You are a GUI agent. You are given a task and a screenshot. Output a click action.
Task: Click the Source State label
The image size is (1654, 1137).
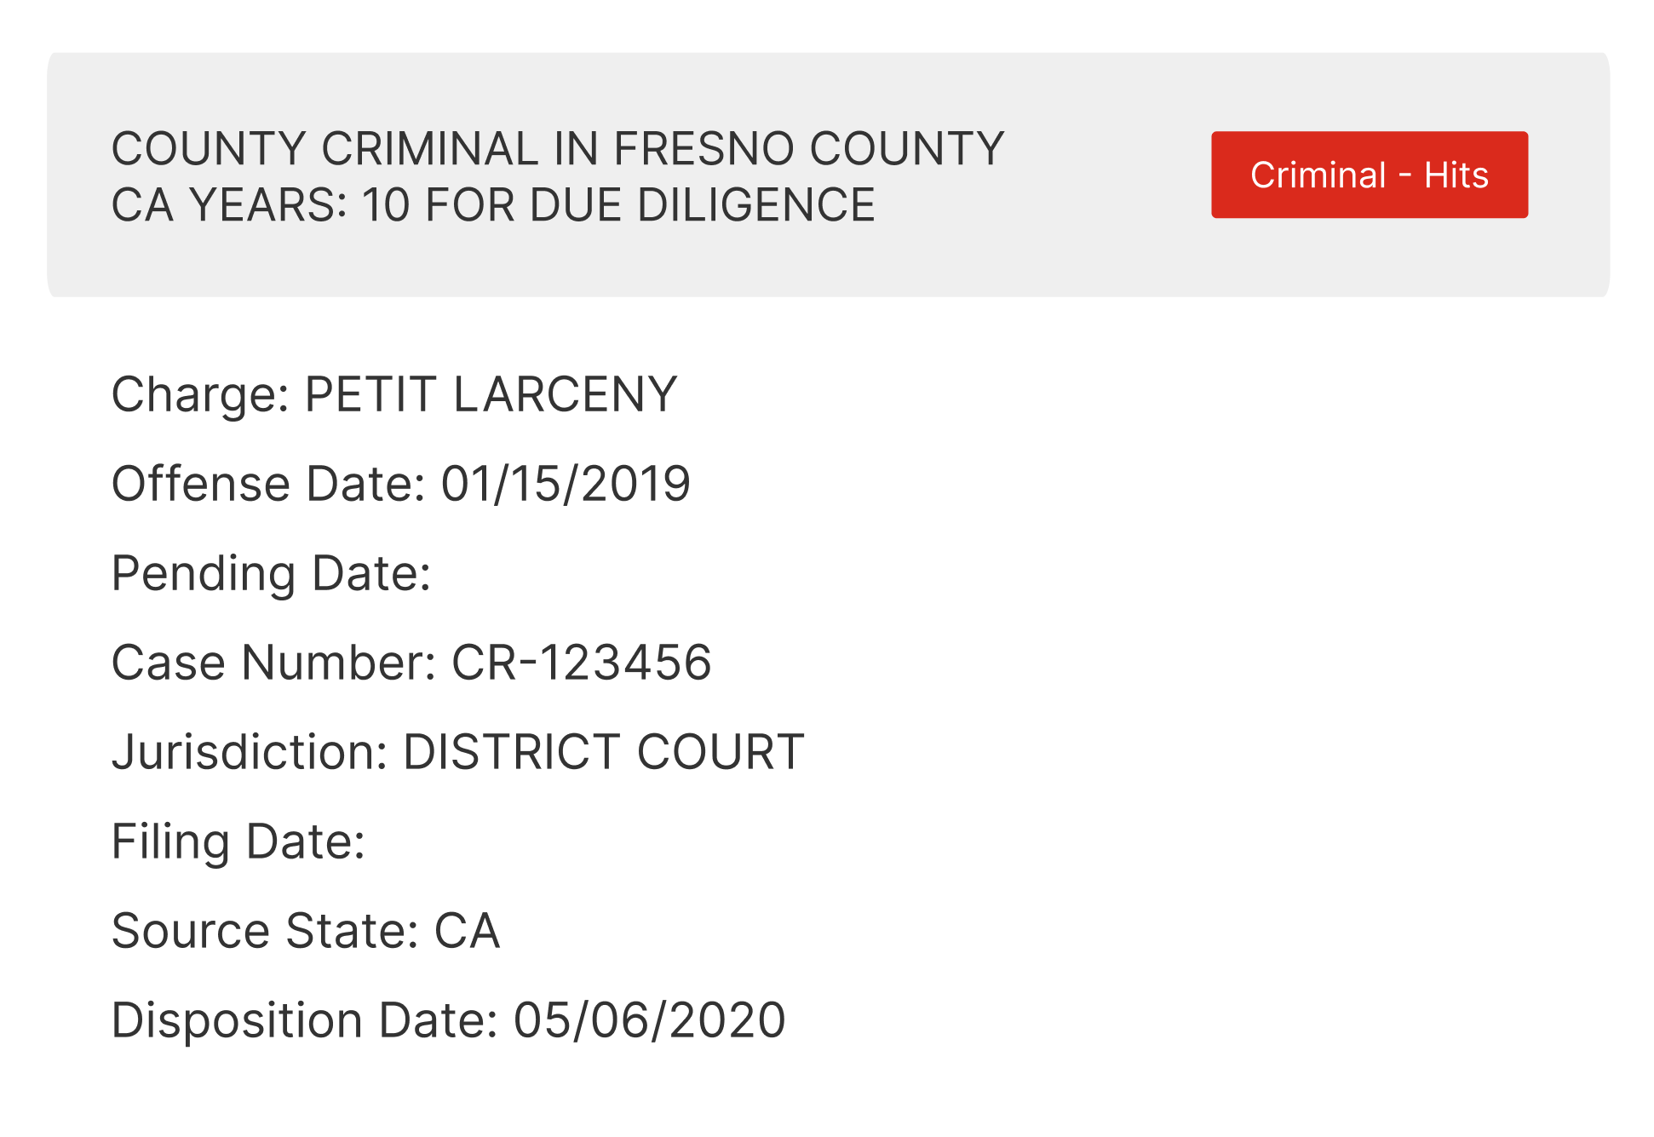click(265, 931)
